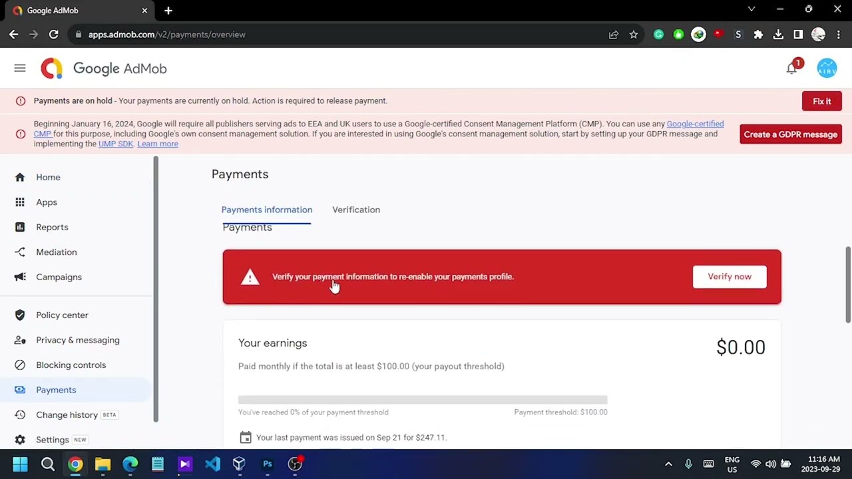Open the Chrome profile avatar
This screenshot has width=852, height=479.
(819, 35)
